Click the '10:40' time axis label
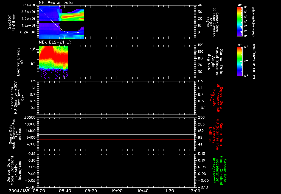The height and width of the screenshot is (194, 281). click(143, 191)
